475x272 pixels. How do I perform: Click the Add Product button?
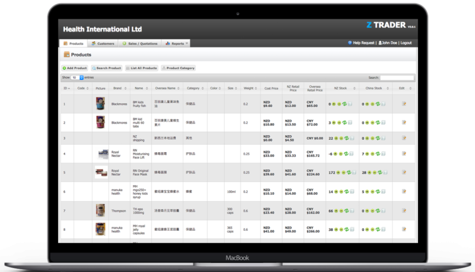75,68
